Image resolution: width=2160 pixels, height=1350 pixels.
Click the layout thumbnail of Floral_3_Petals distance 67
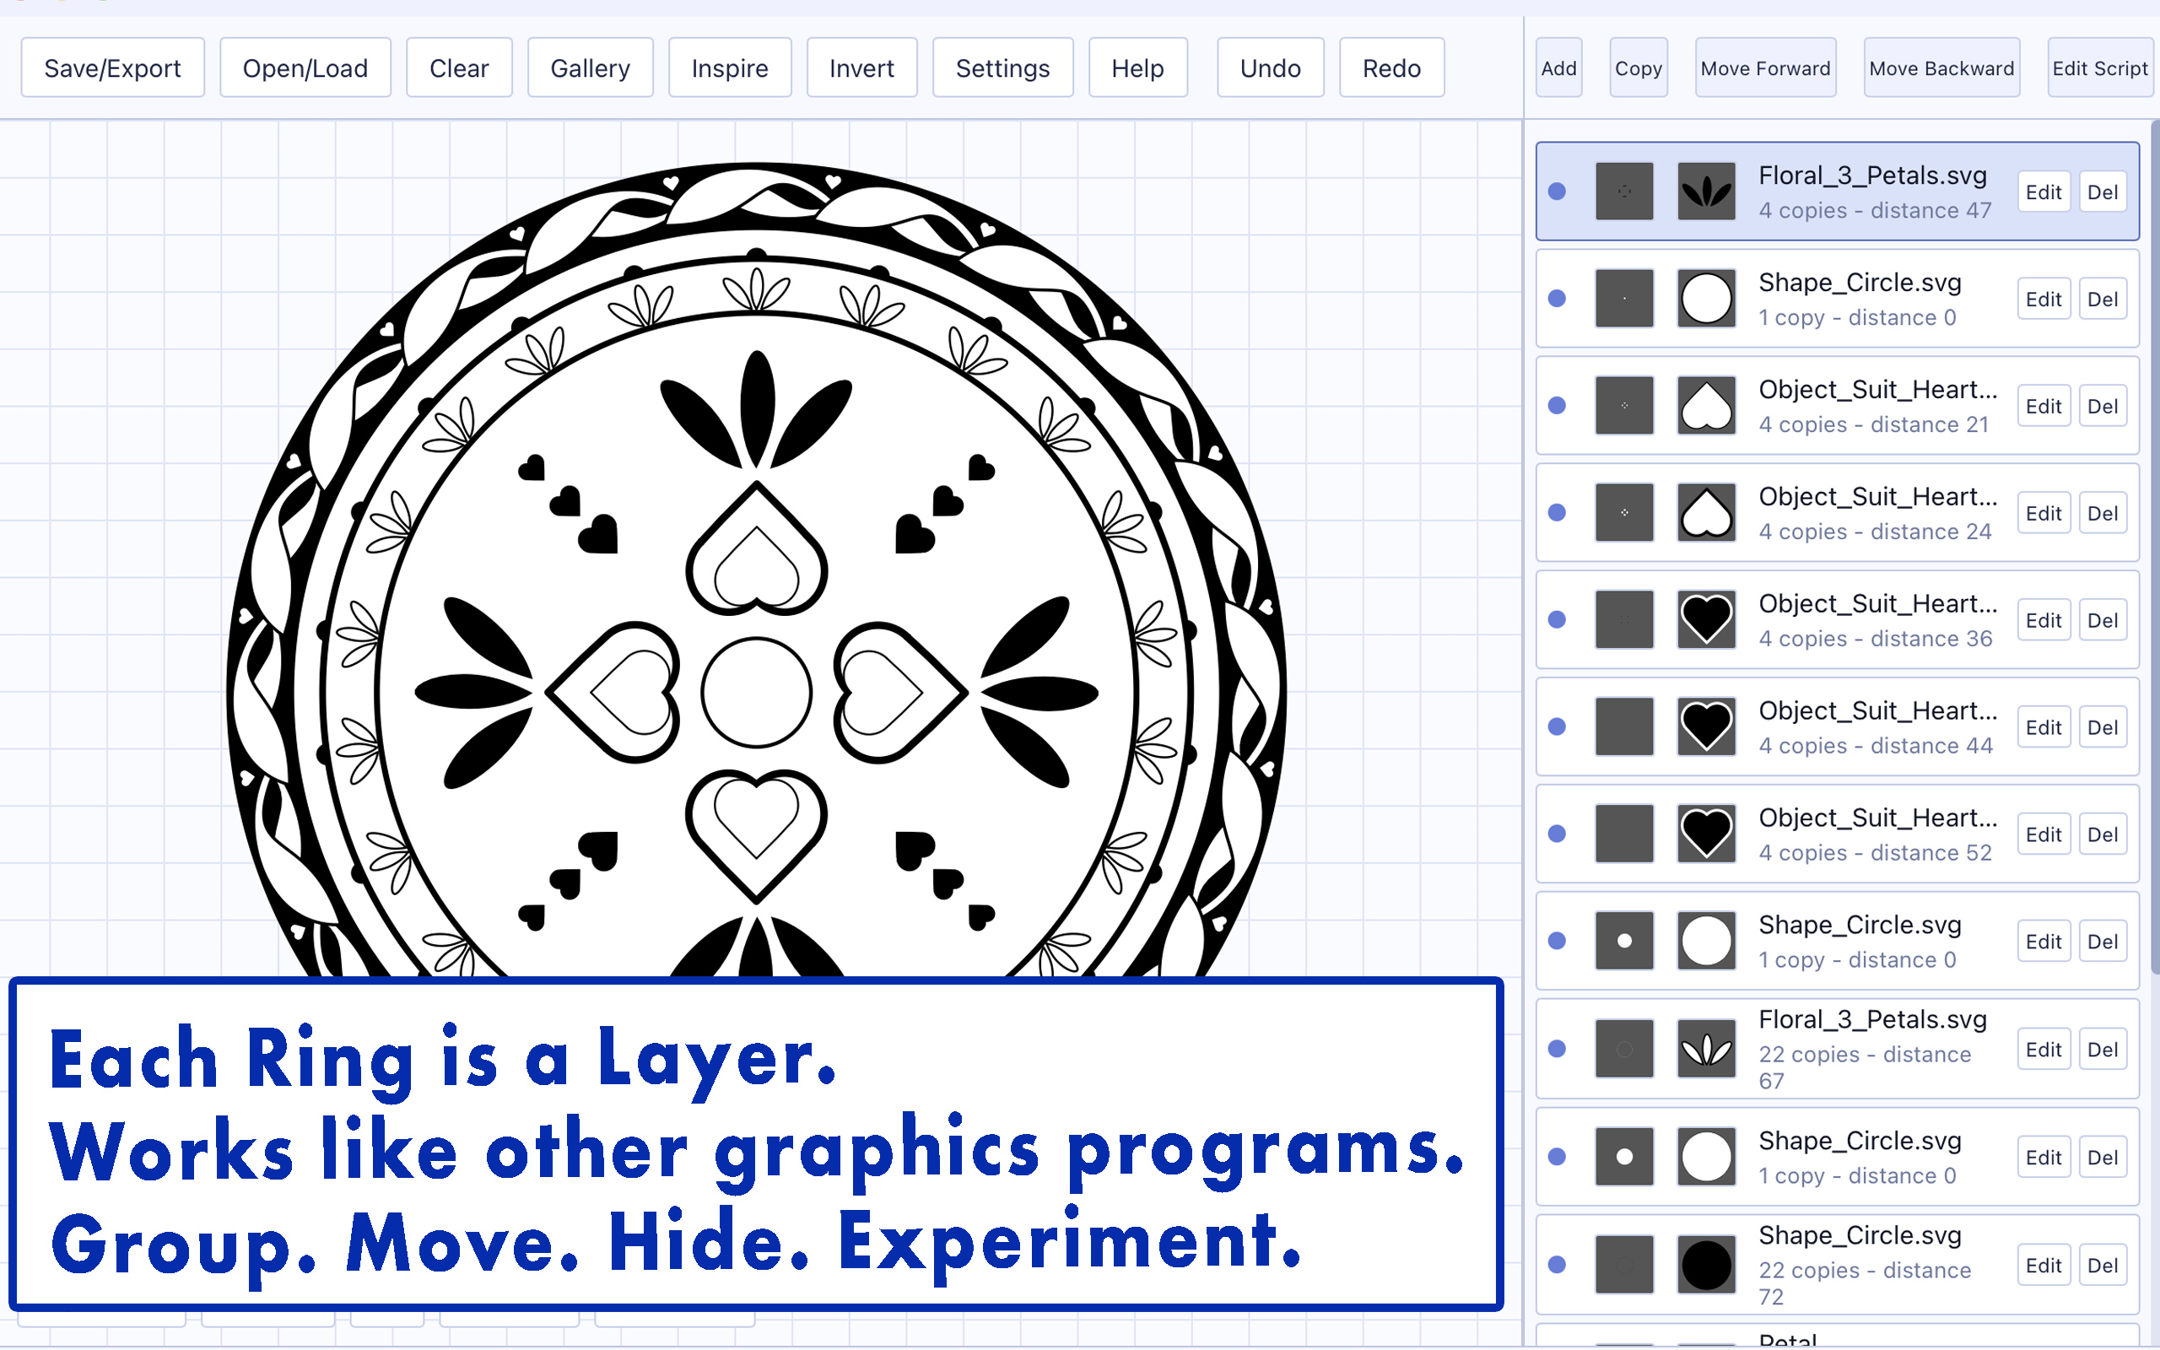tap(1623, 1049)
